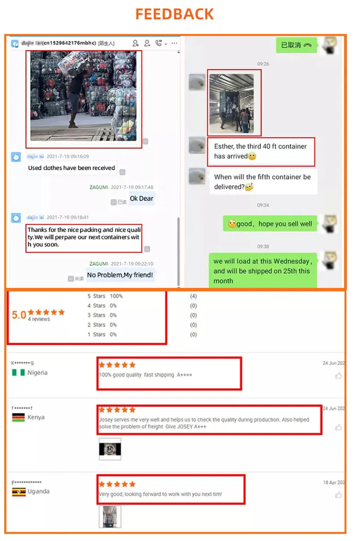Viewport: 354px width, 541px height.
Task: Play the video thumbnail under Kenya review
Action: tap(110, 449)
